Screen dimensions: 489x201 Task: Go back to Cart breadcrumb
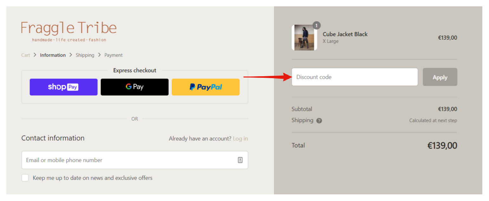[x=26, y=55]
